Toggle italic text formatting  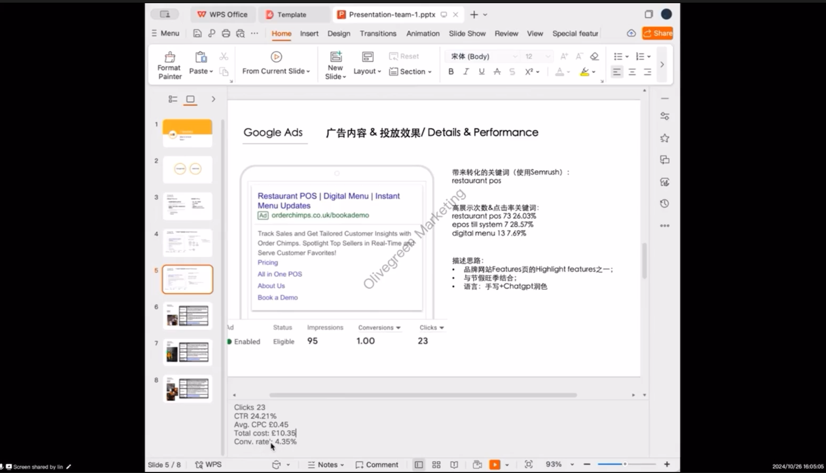(466, 71)
